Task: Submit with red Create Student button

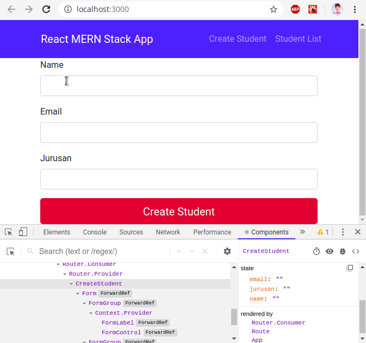Action: point(179,211)
